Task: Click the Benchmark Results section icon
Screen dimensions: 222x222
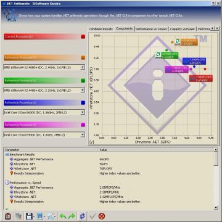Action: [7, 155]
